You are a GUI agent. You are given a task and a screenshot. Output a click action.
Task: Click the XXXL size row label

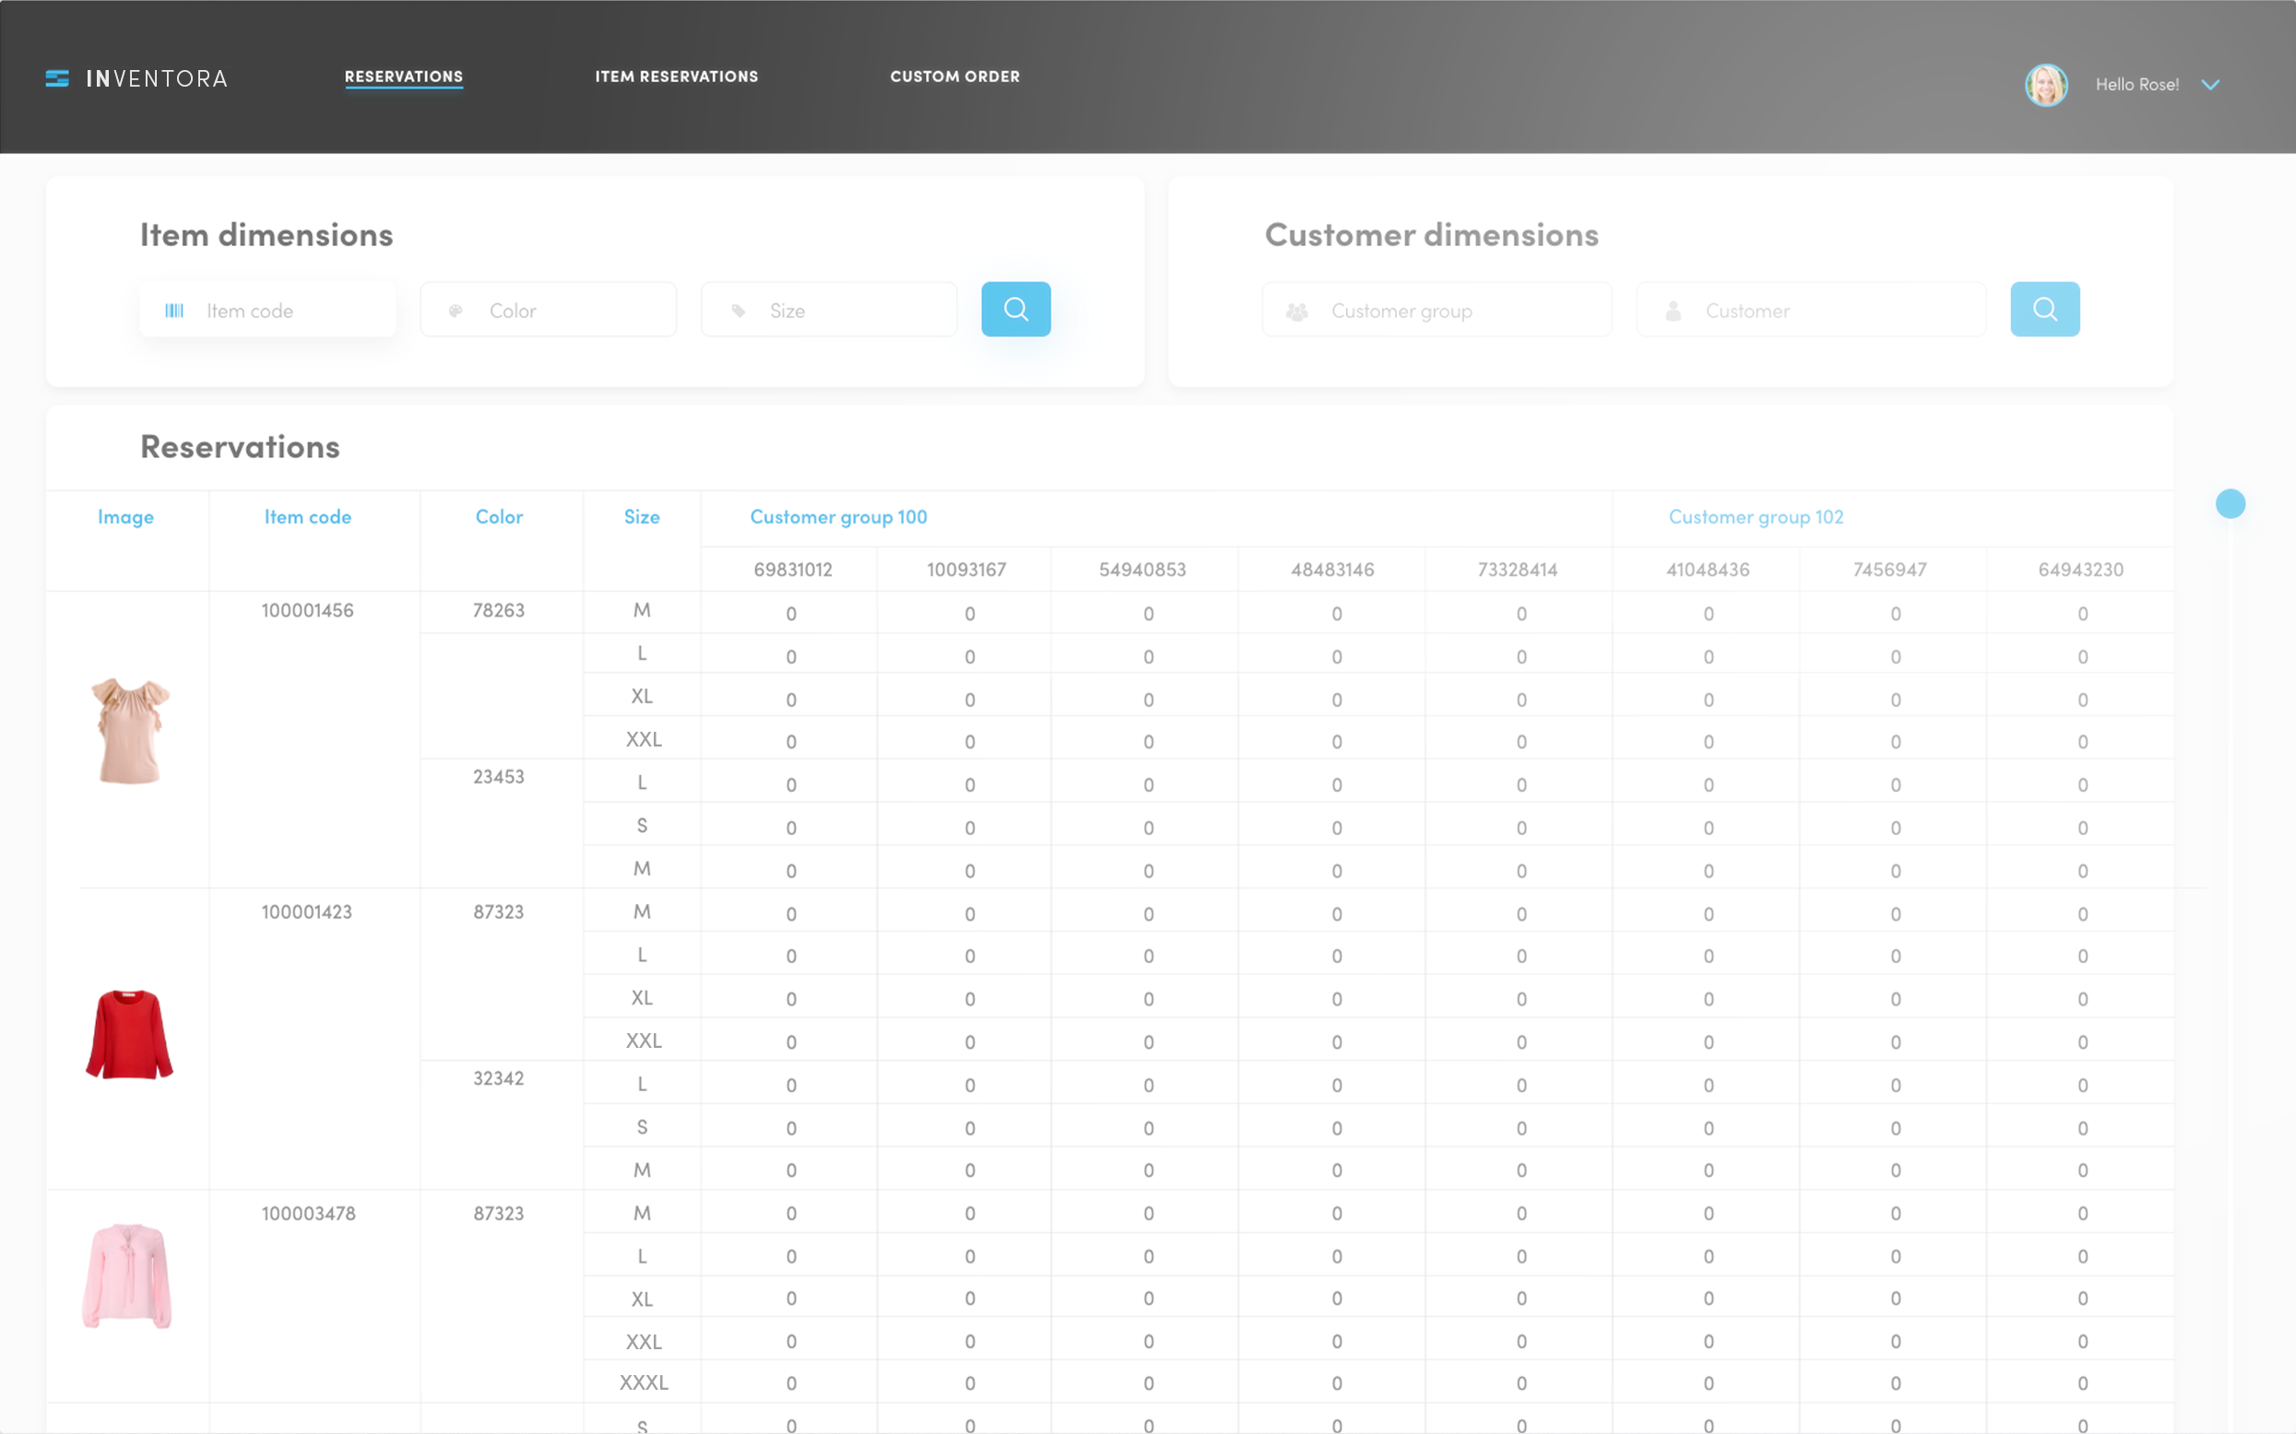click(x=644, y=1382)
